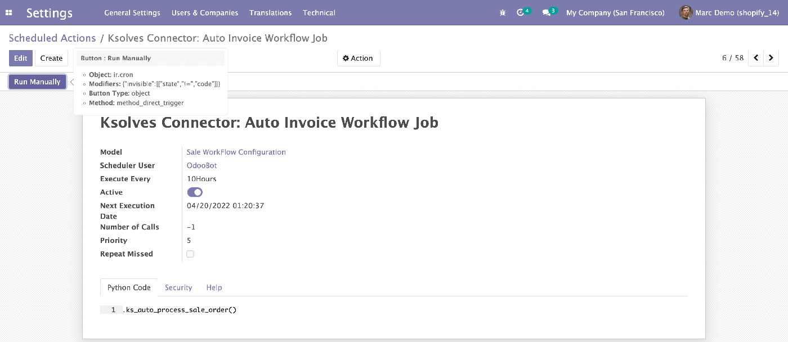The image size is (788, 342).
Task: Open Sale WorkFlow Configuration model link
Action: click(236, 152)
